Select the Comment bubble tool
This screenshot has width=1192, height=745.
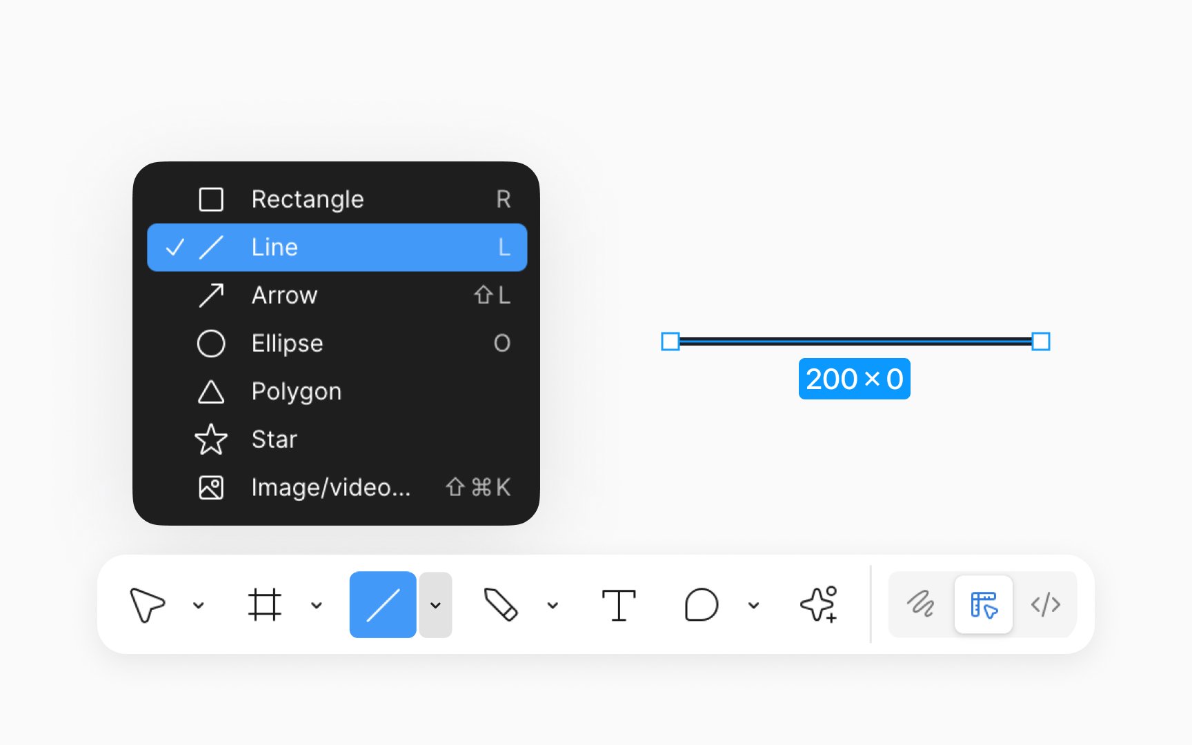tap(702, 605)
